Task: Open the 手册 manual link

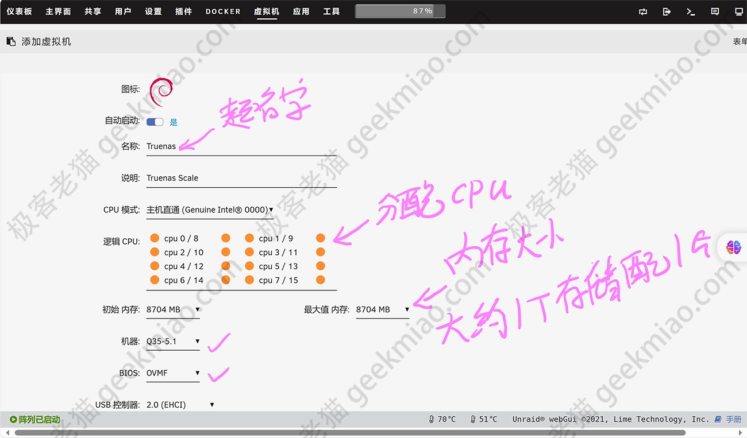Action: [734, 420]
